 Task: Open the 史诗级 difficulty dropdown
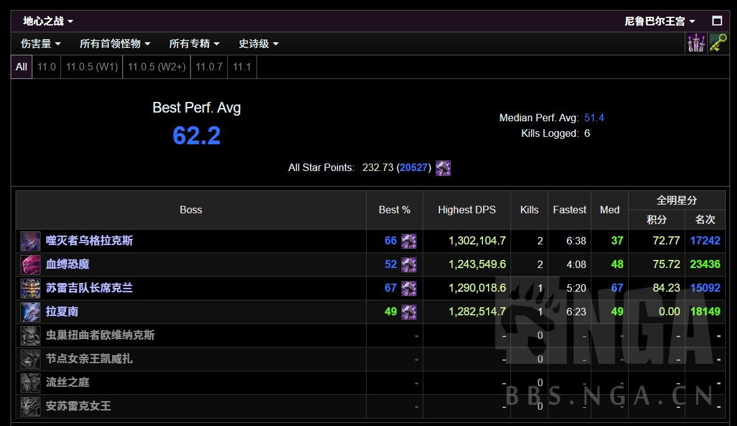[x=258, y=44]
